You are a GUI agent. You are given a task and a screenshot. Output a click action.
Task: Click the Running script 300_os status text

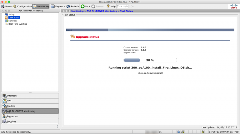[150, 68]
